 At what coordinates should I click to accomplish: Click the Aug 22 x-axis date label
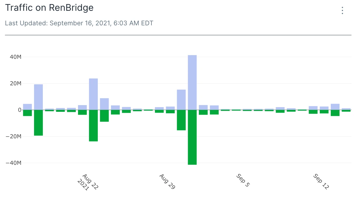[88, 183]
